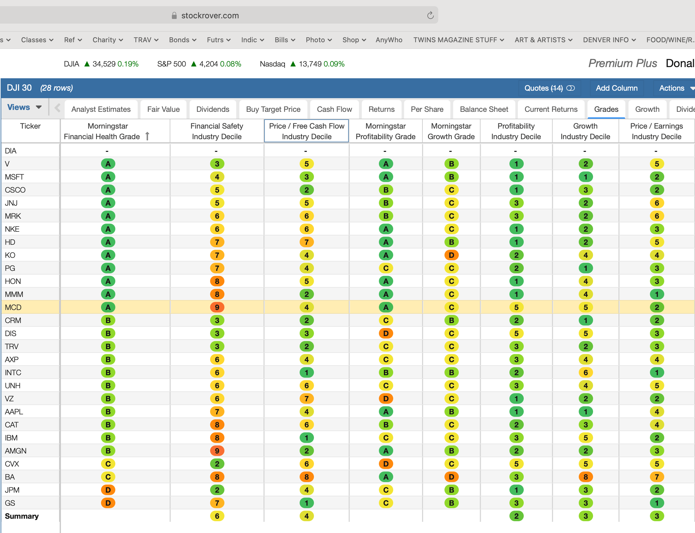
Task: Toggle the Quotes (14) switch
Action: [x=571, y=88]
